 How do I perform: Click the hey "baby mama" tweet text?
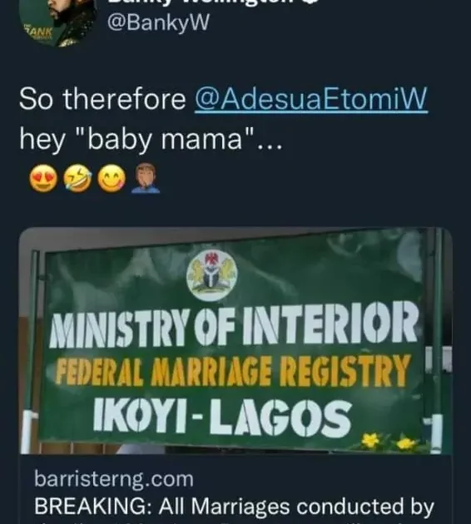[151, 139]
